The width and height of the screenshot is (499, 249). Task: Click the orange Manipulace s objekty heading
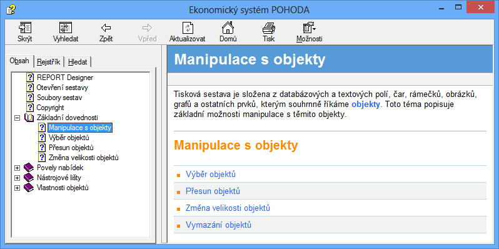236,145
